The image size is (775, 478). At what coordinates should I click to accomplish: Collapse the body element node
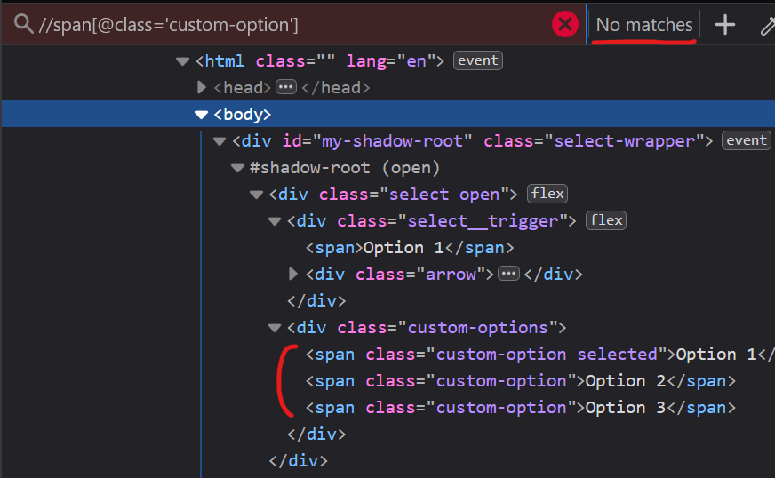[x=202, y=115]
